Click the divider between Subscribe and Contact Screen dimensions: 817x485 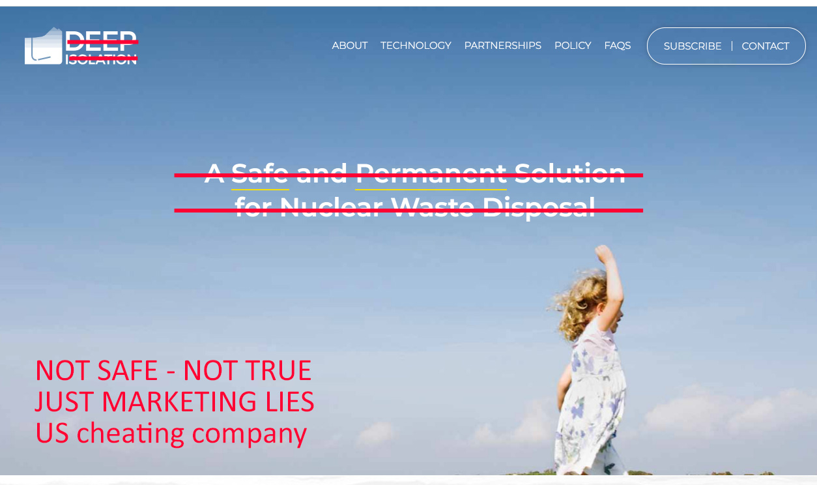click(x=732, y=46)
